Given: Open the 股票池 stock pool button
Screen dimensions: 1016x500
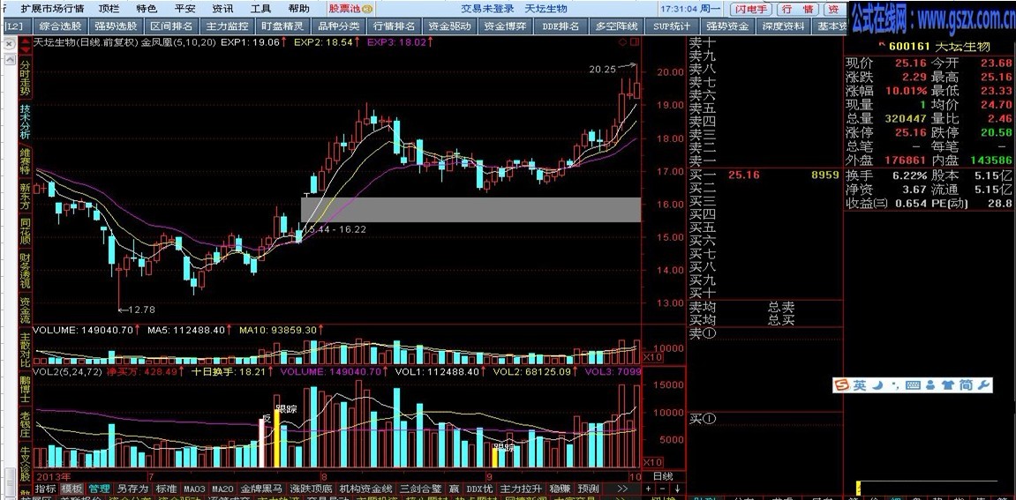Looking at the screenshot, I should (x=350, y=9).
